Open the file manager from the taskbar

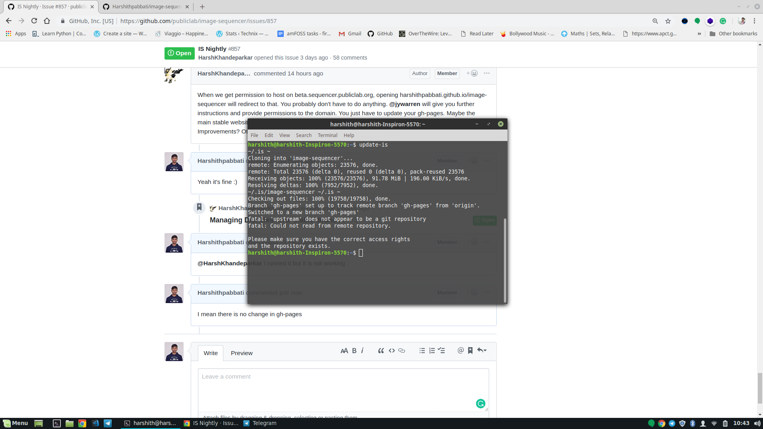[x=70, y=423]
